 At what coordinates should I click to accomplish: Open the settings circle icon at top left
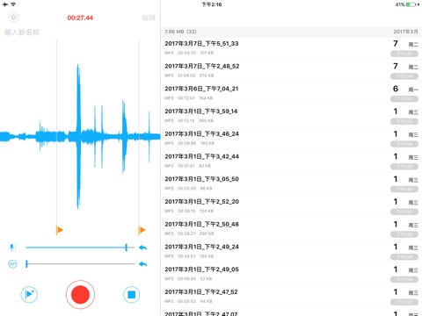pyautogui.click(x=13, y=18)
